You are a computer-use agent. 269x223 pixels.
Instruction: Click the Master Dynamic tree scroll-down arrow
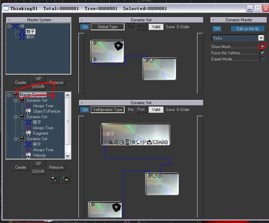tap(68, 156)
